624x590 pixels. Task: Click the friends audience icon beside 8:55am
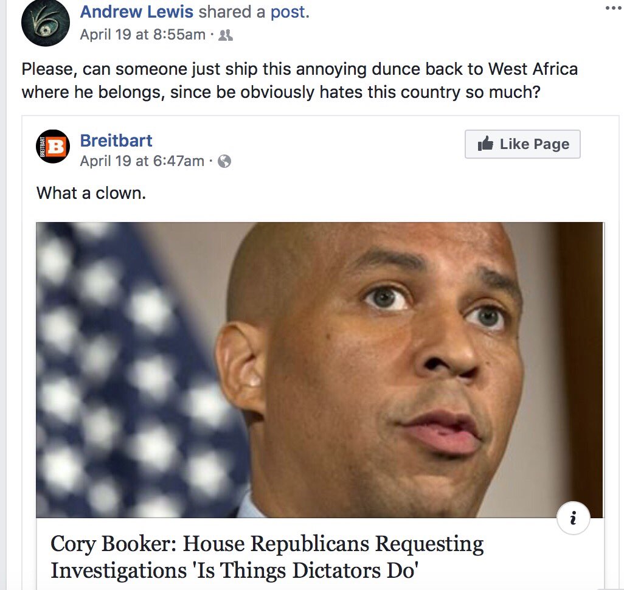(x=226, y=35)
